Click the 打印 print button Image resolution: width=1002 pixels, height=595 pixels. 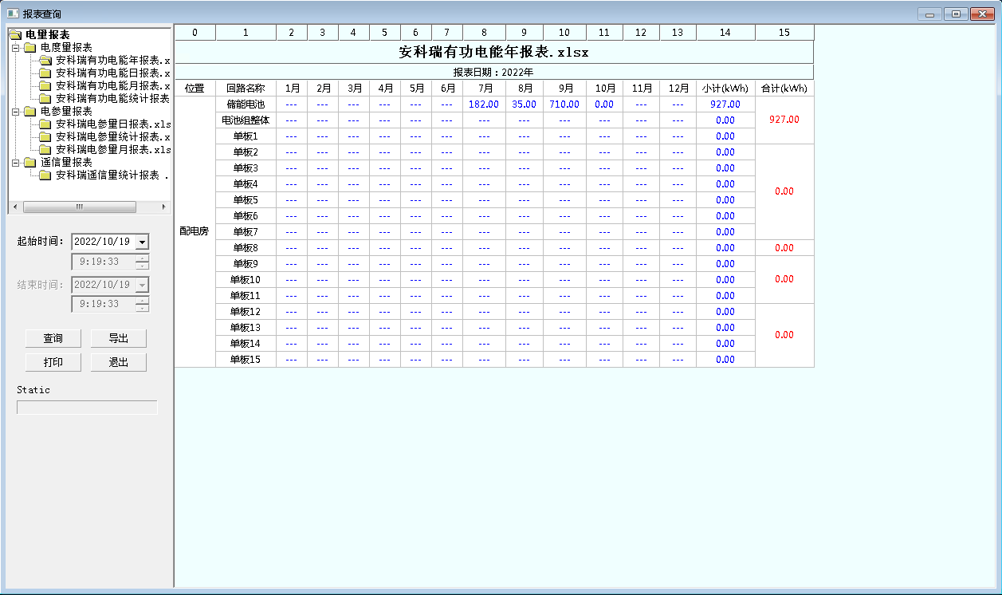pyautogui.click(x=53, y=361)
